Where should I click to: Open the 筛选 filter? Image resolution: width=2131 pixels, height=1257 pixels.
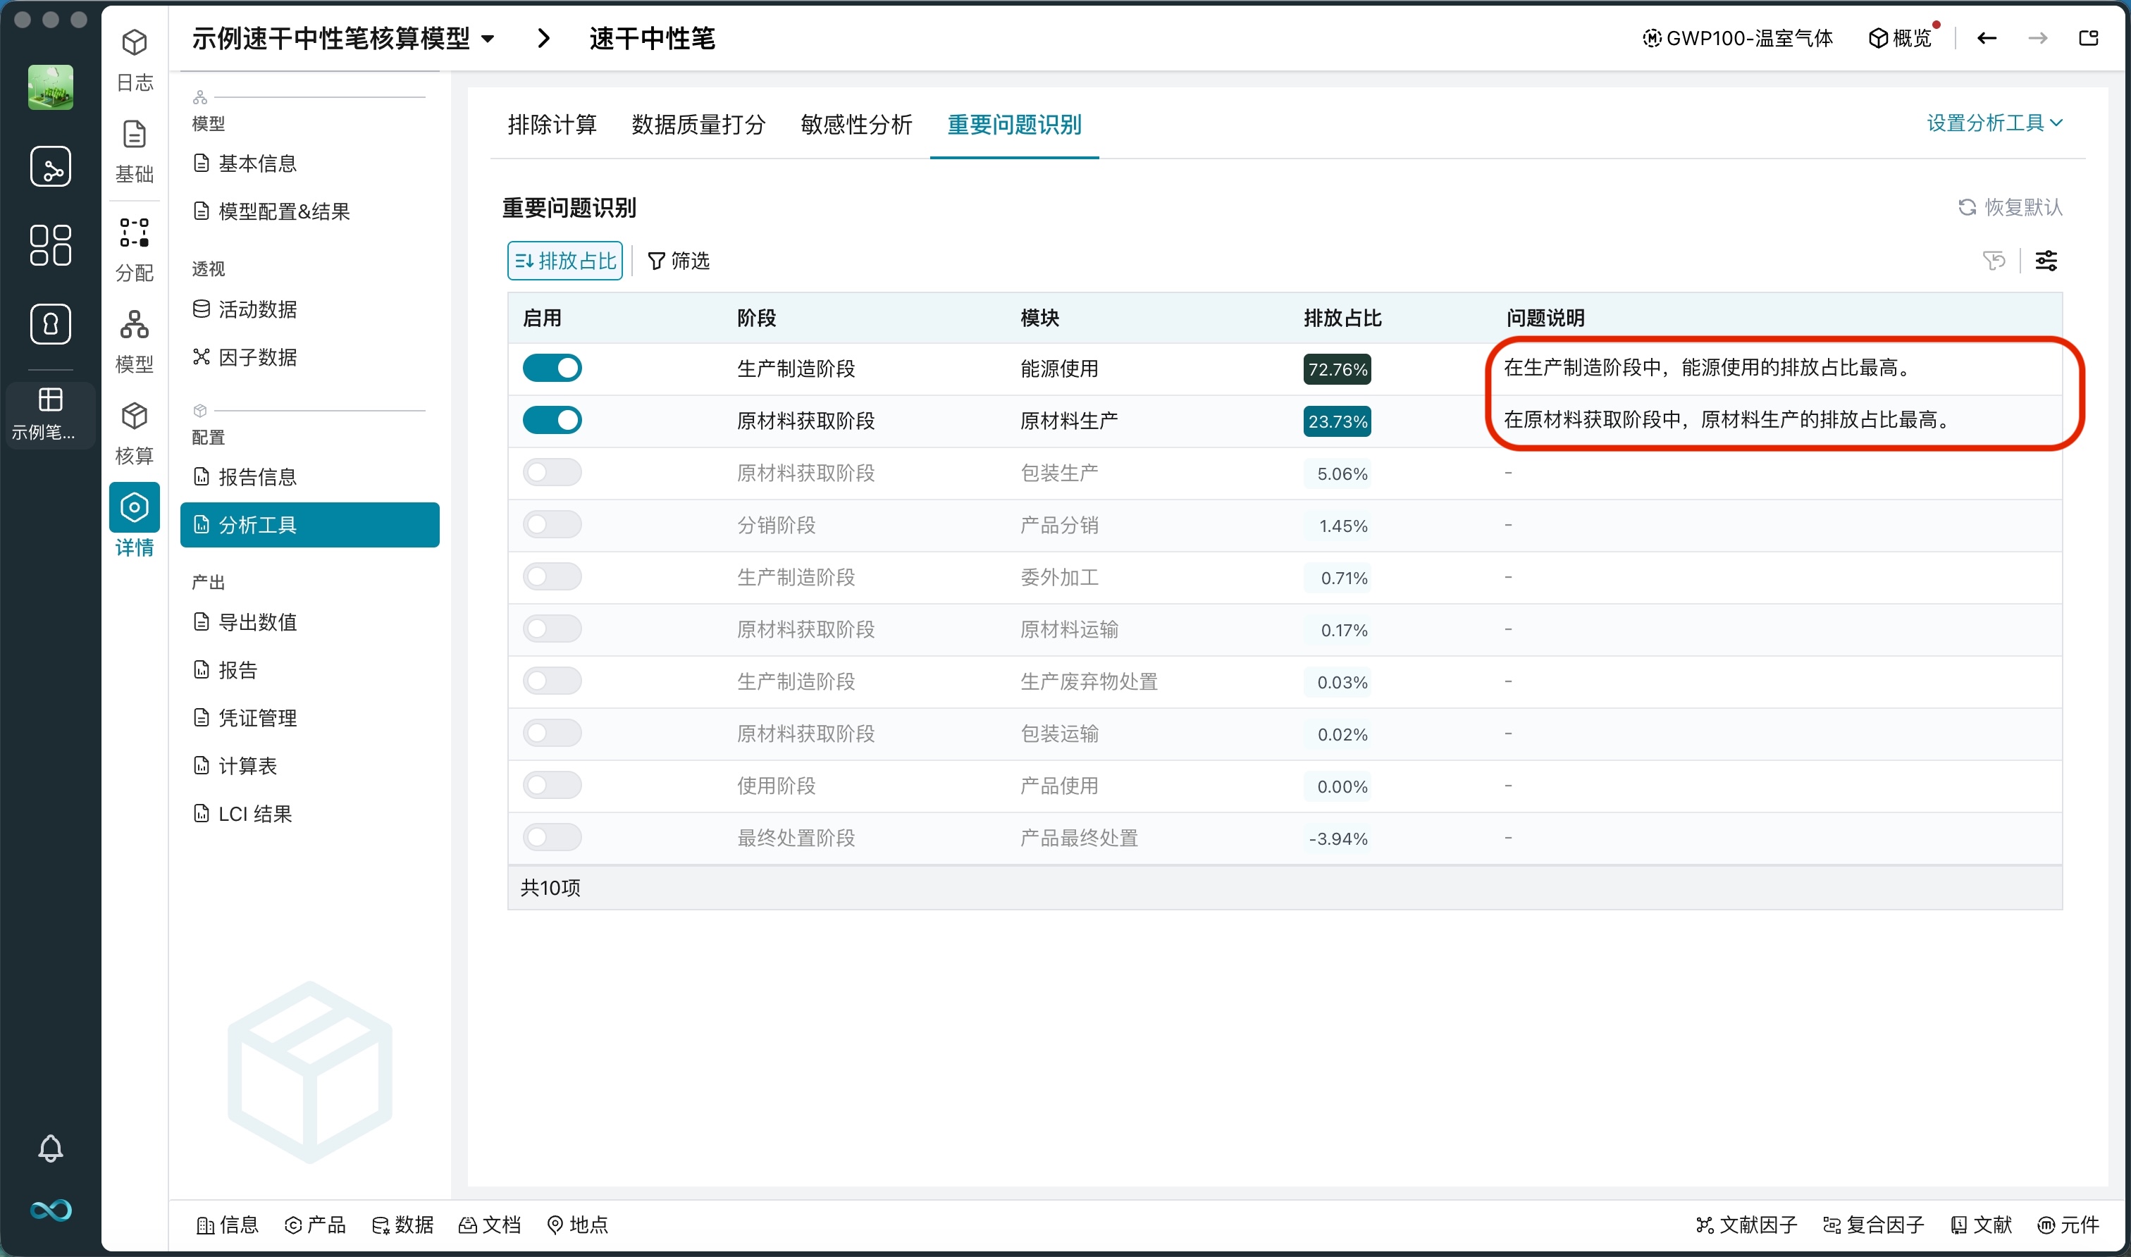[679, 260]
